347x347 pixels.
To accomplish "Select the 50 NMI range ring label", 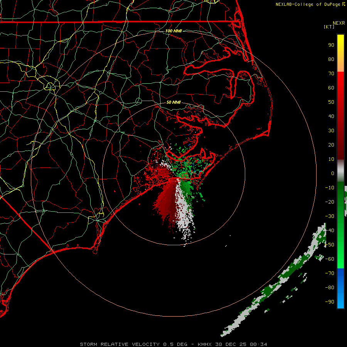I will tap(173, 102).
